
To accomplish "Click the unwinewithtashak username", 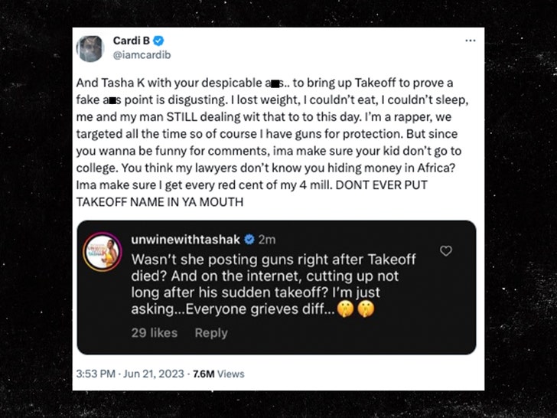I will pyautogui.click(x=197, y=239).
